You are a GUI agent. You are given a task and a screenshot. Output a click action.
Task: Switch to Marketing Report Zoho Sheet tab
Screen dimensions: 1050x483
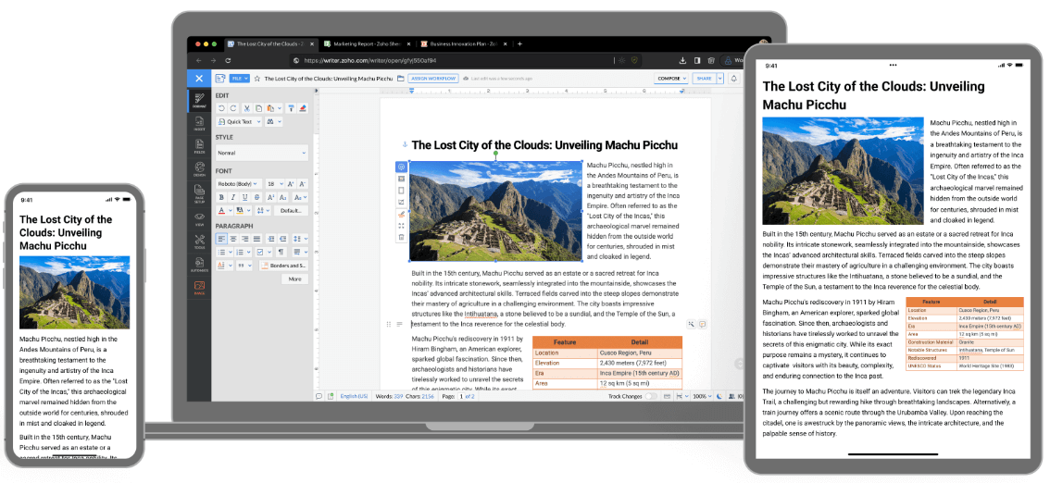coord(367,44)
